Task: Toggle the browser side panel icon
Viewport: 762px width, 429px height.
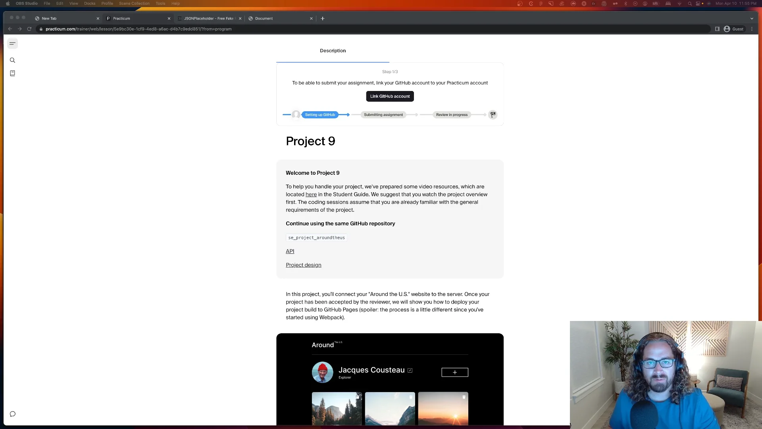Action: tap(717, 29)
